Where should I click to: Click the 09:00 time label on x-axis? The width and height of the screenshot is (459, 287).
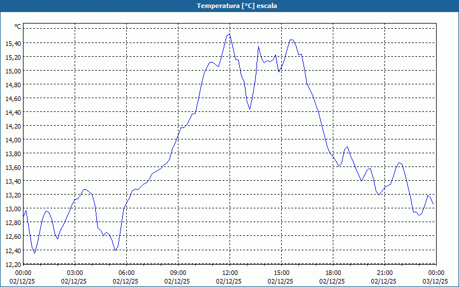178,273
